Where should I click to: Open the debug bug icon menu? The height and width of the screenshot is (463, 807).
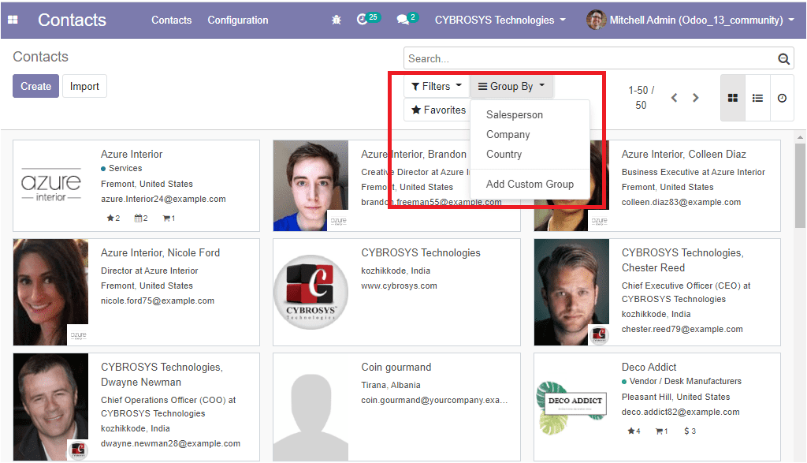point(337,20)
